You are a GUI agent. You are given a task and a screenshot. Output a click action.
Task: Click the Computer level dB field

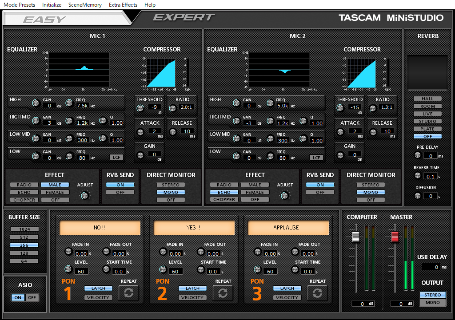pos(363,304)
